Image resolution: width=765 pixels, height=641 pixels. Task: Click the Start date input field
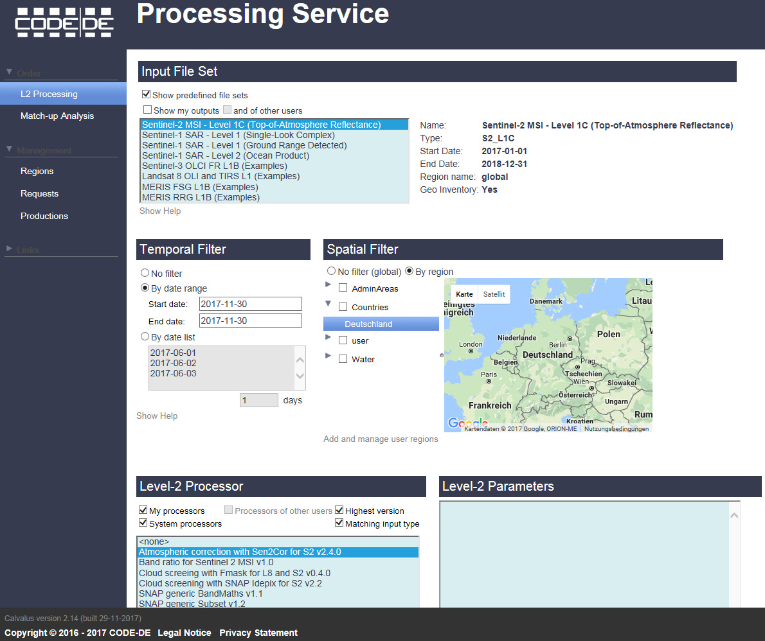tap(250, 304)
